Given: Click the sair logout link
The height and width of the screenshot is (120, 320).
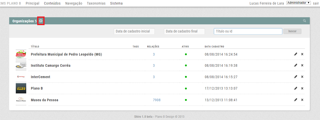Looking at the screenshot, I should pos(316,3).
